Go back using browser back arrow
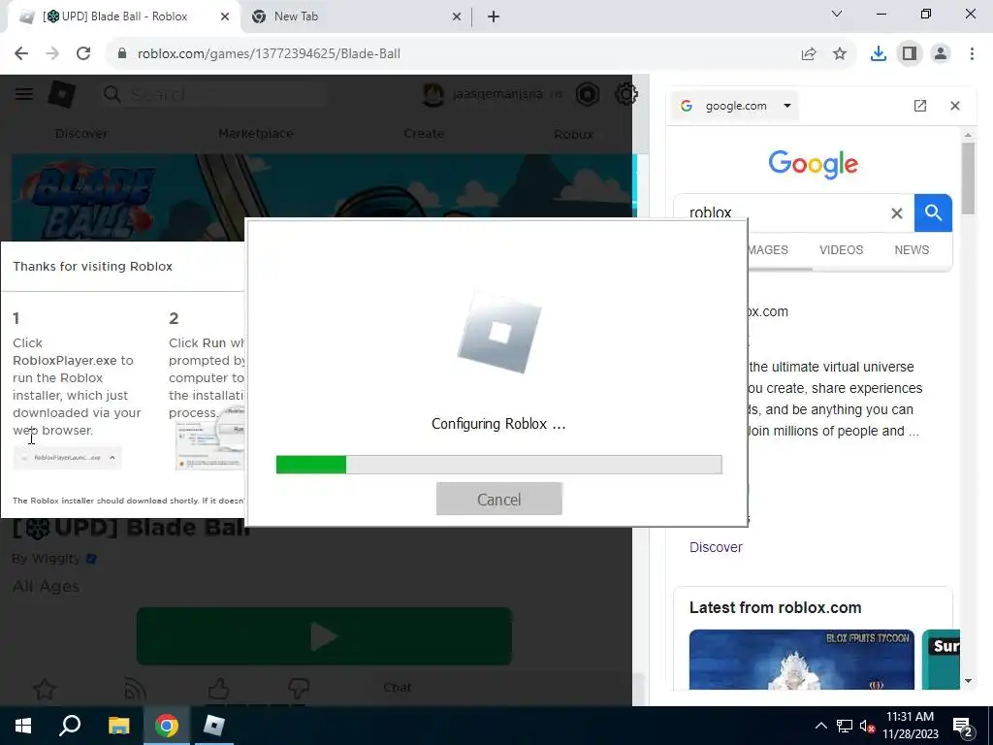 21,54
